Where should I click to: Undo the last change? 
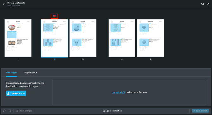tap(4, 111)
